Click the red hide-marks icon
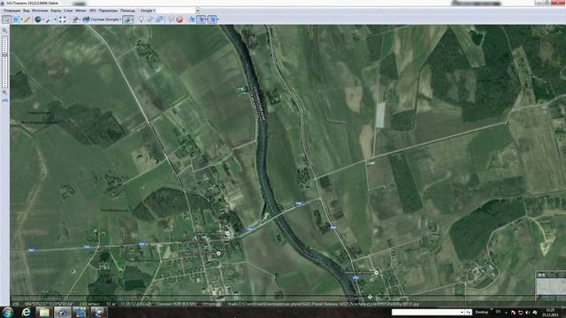The width and height of the screenshot is (566, 318). [180, 19]
